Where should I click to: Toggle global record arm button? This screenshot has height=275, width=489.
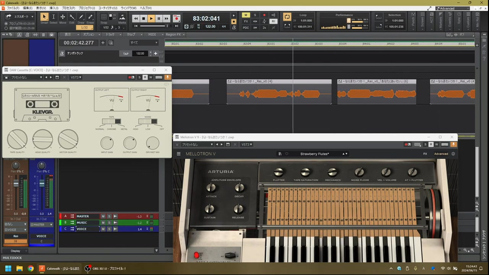click(264, 15)
